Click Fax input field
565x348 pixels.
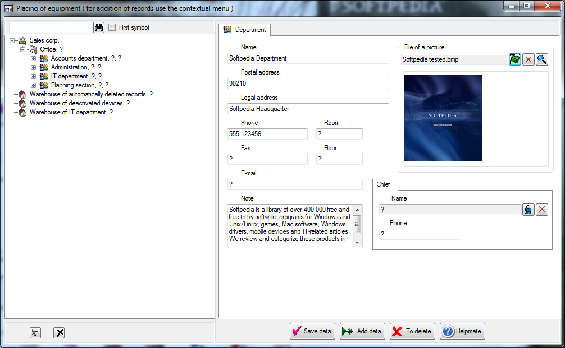pos(267,159)
